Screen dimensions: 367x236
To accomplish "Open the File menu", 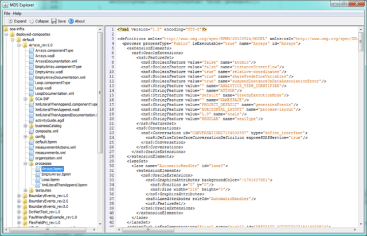I will coord(7,14).
